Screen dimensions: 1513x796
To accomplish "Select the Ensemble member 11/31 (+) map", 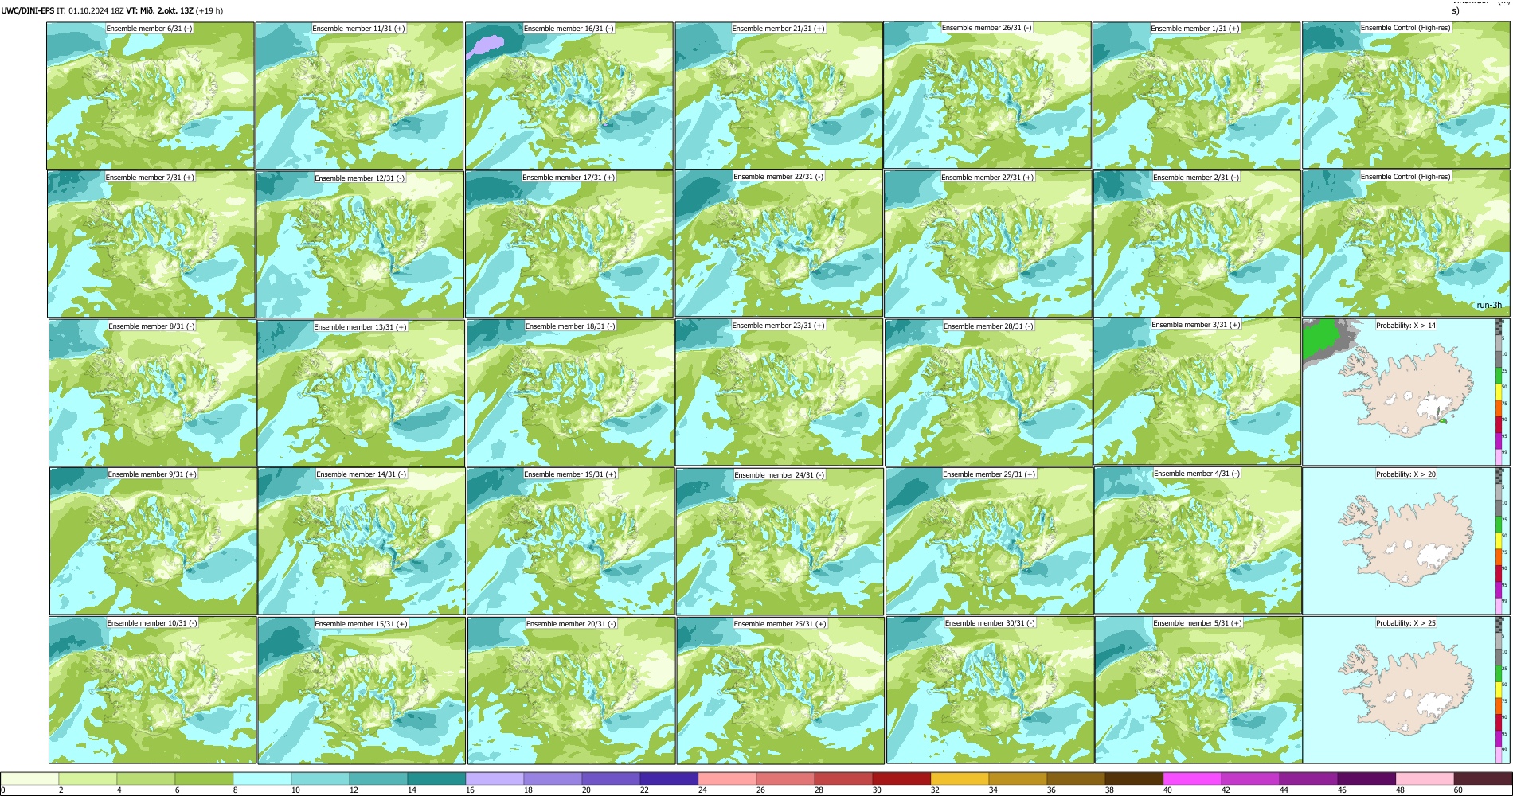I will coord(359,96).
